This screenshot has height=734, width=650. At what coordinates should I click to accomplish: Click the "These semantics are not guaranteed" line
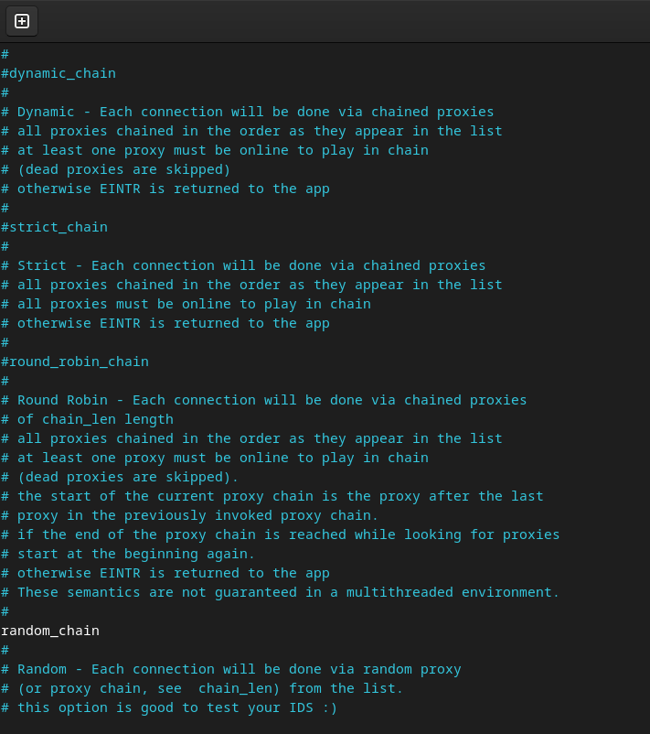click(280, 592)
